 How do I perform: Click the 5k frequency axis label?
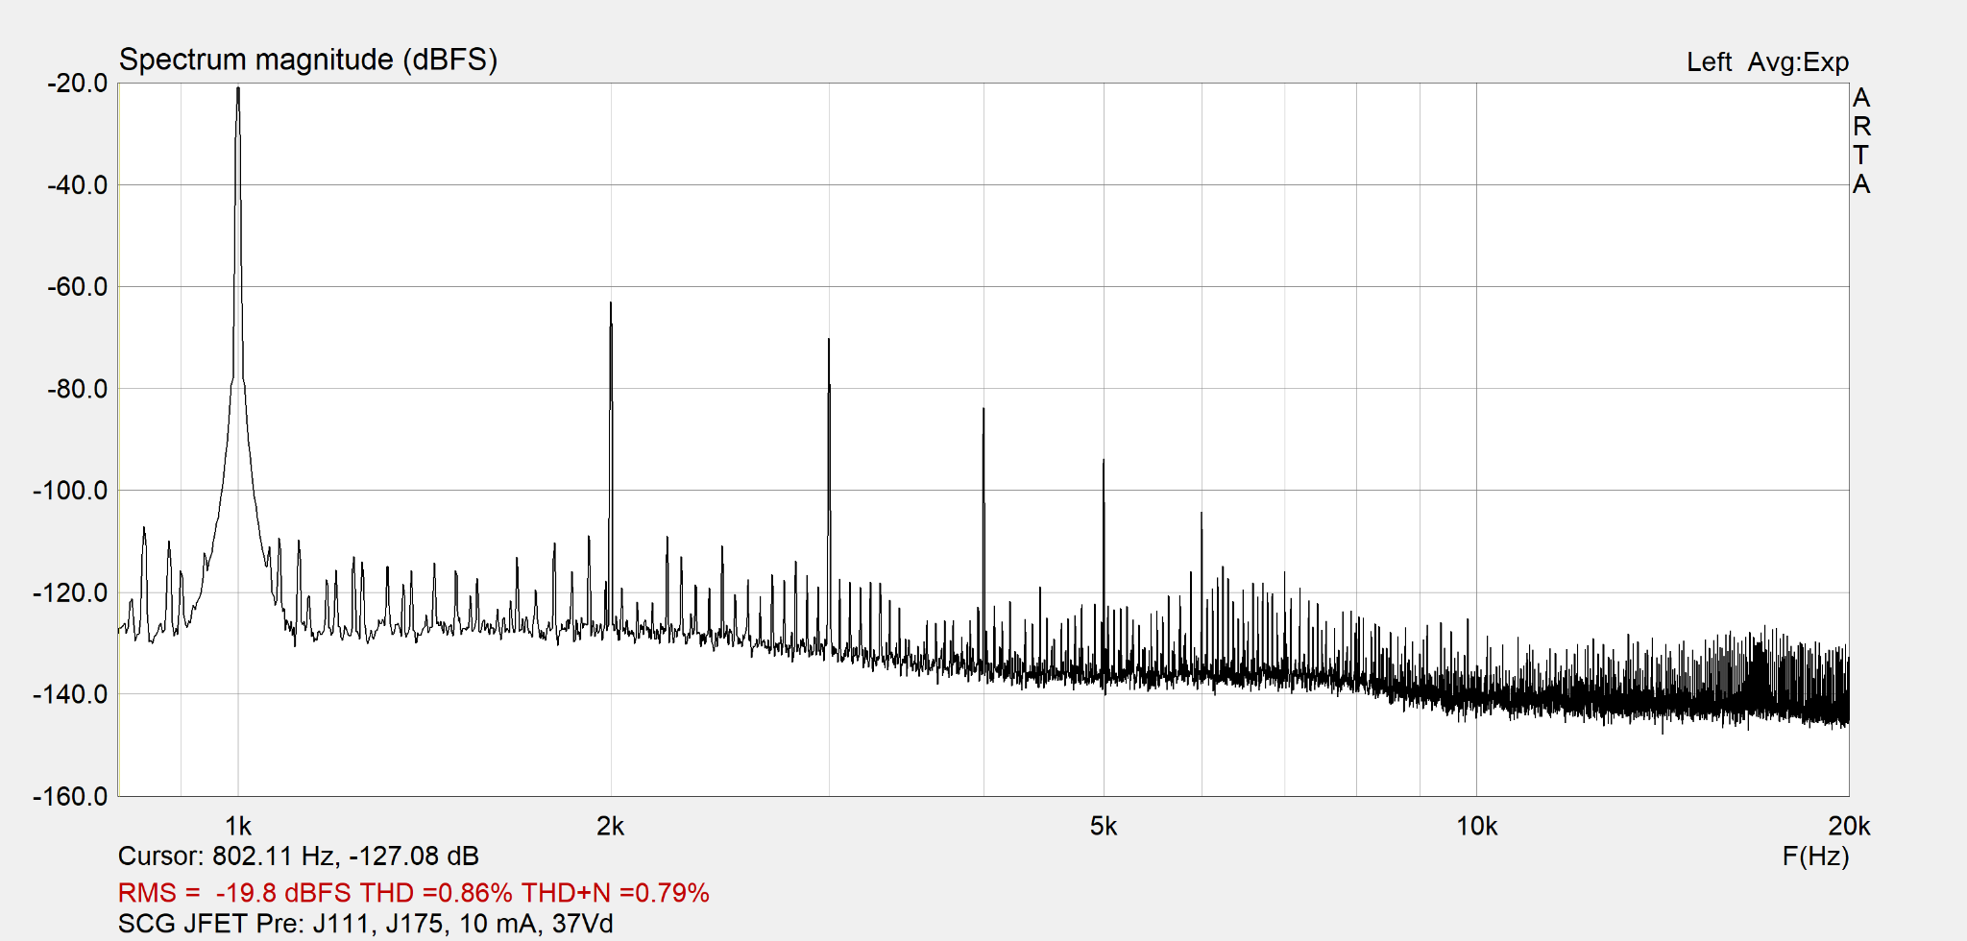(1104, 826)
